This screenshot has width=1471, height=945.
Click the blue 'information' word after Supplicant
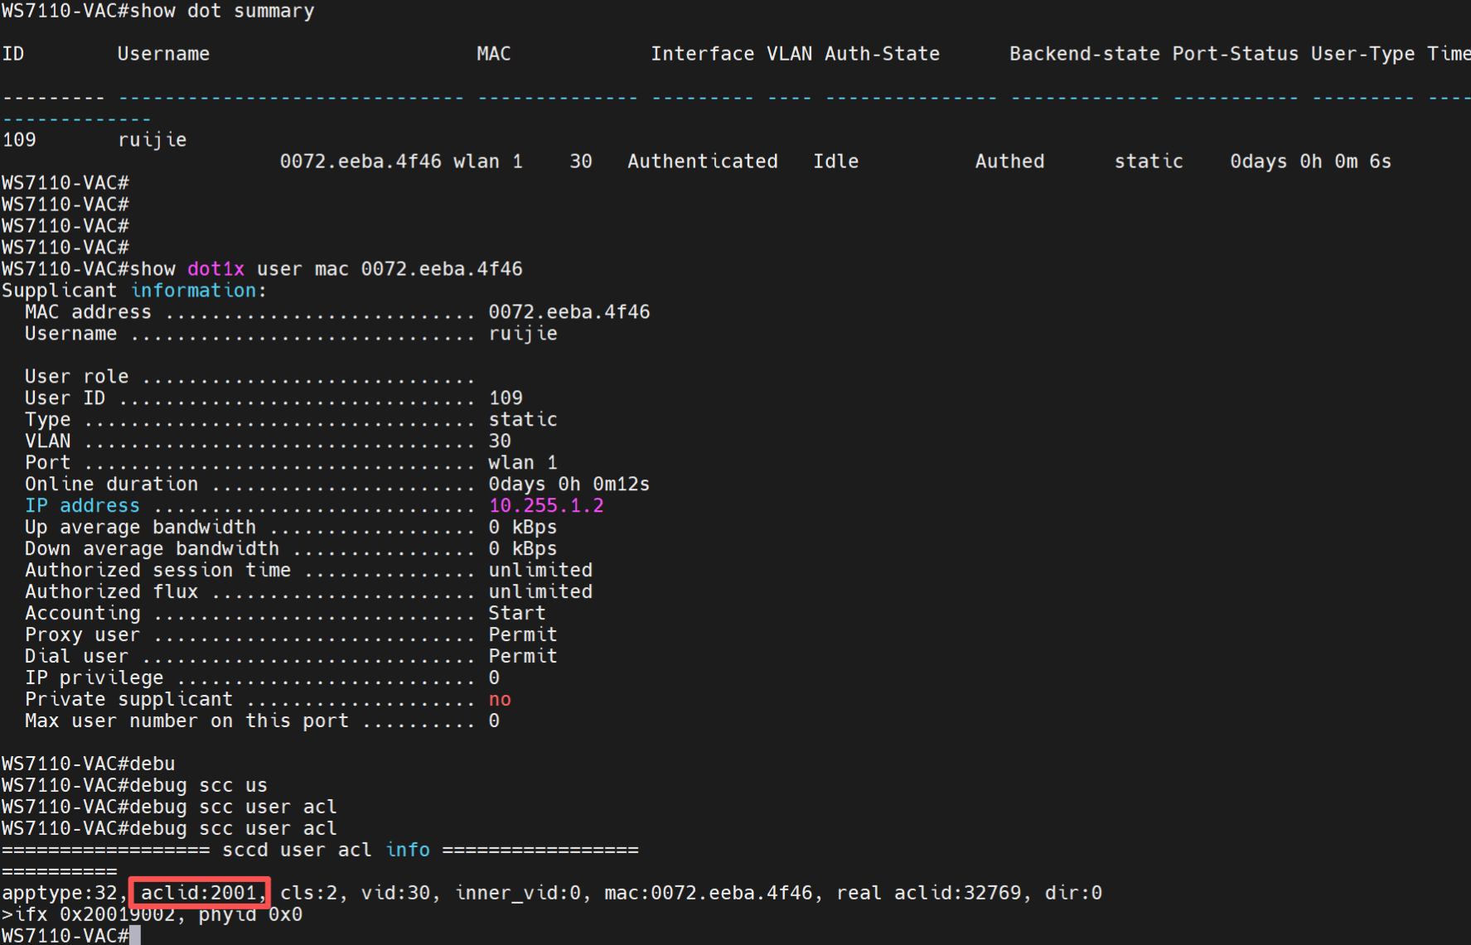click(194, 291)
